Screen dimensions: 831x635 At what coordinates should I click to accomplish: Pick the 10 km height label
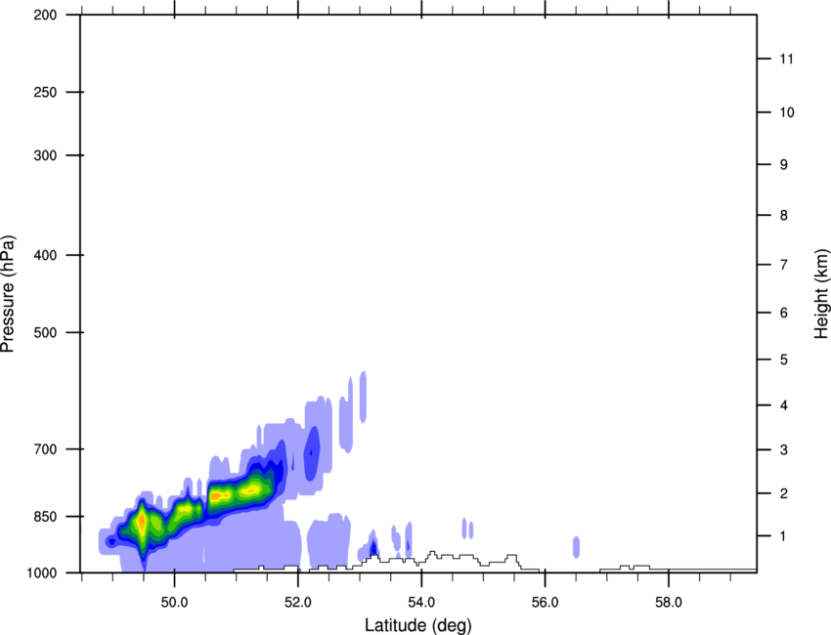(787, 112)
